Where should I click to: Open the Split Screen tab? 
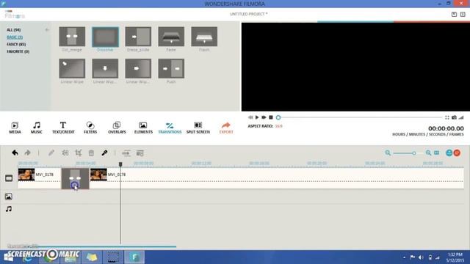pyautogui.click(x=198, y=128)
